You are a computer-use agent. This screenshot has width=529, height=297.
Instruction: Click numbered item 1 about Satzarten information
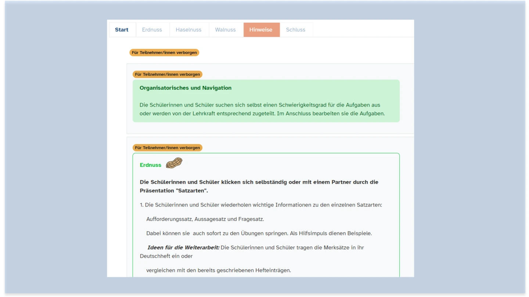(x=261, y=205)
